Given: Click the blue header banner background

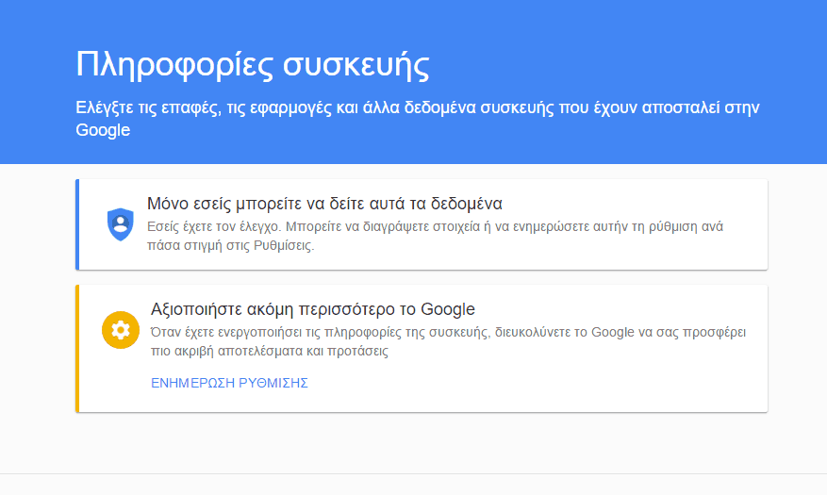Looking at the screenshot, I should [x=413, y=82].
